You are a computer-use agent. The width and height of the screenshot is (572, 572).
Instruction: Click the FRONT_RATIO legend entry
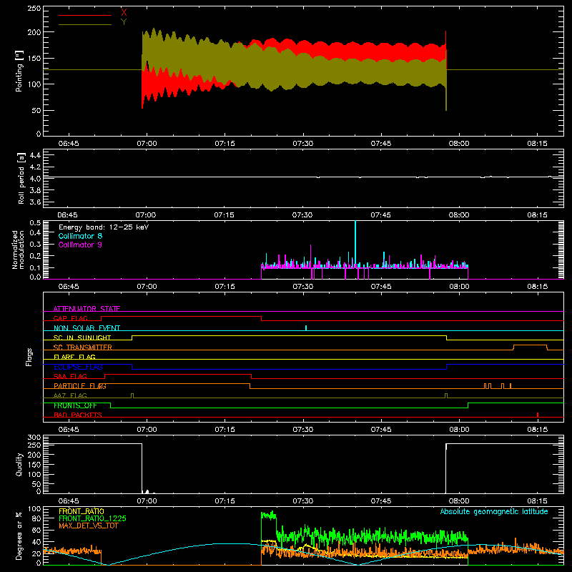tap(82, 511)
